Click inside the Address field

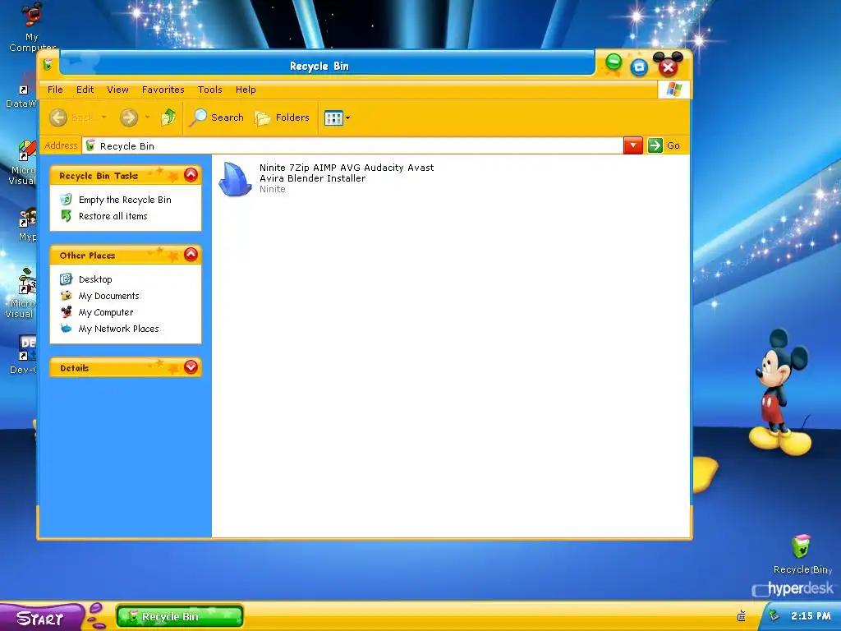coord(352,146)
